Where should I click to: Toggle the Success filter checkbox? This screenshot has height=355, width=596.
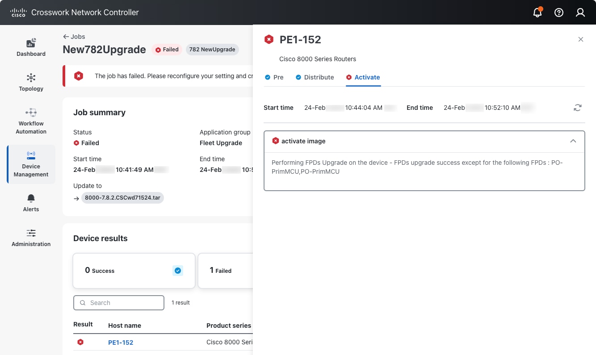pyautogui.click(x=178, y=271)
